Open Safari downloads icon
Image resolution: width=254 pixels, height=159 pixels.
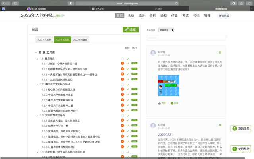[233, 3]
